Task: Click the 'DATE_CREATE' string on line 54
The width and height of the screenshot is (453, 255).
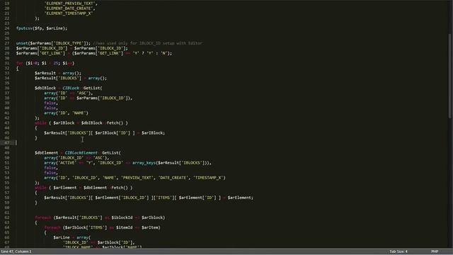Action: coord(173,178)
